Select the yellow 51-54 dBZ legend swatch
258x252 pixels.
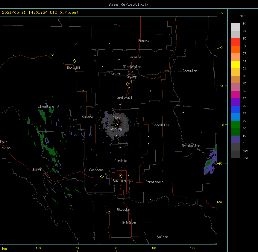[x=235, y=64]
